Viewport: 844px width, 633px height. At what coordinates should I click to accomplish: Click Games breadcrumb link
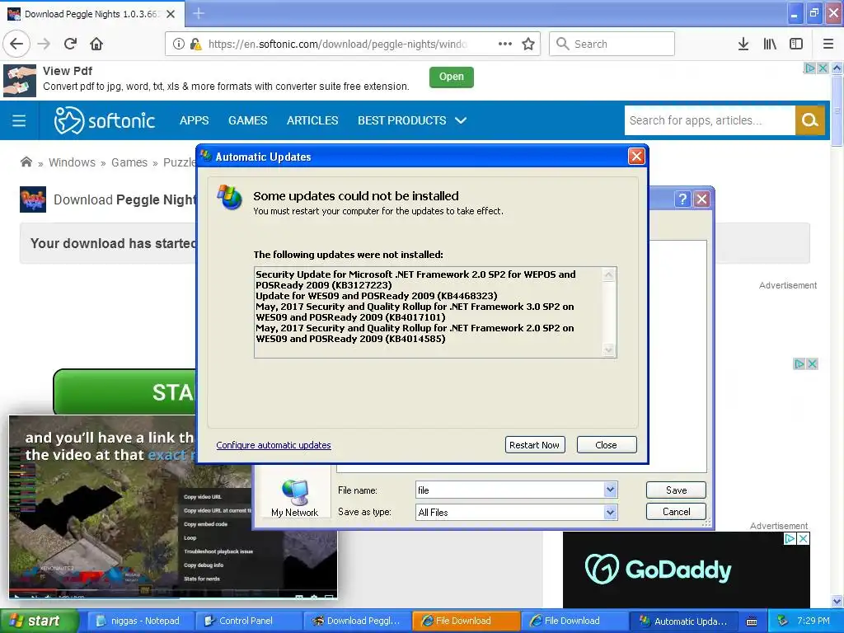[x=129, y=162]
